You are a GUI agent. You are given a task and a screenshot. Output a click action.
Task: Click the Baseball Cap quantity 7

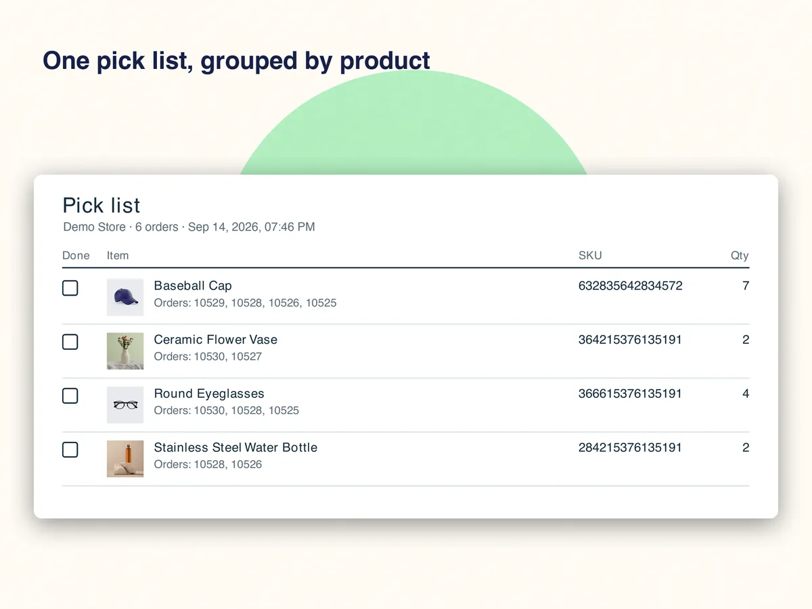pyautogui.click(x=746, y=286)
